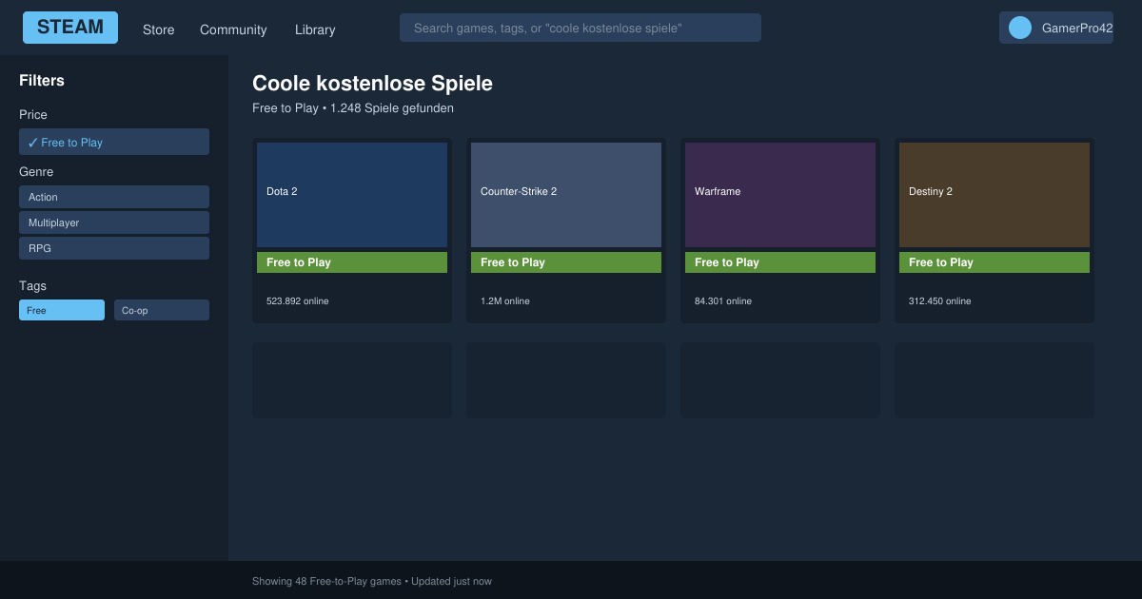Open the Warframe game thumbnail

pyautogui.click(x=780, y=195)
